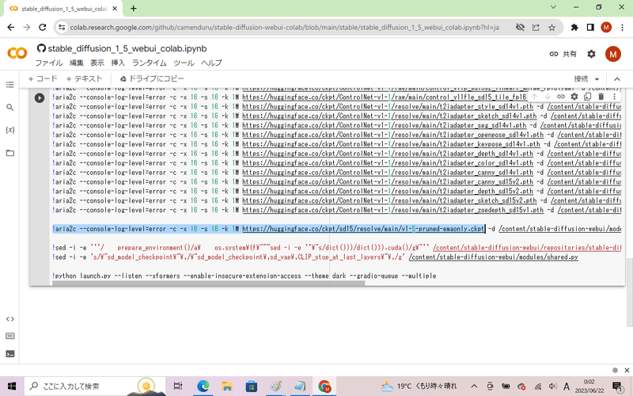
Task: Open the cell's more actions menu
Action: click(614, 97)
